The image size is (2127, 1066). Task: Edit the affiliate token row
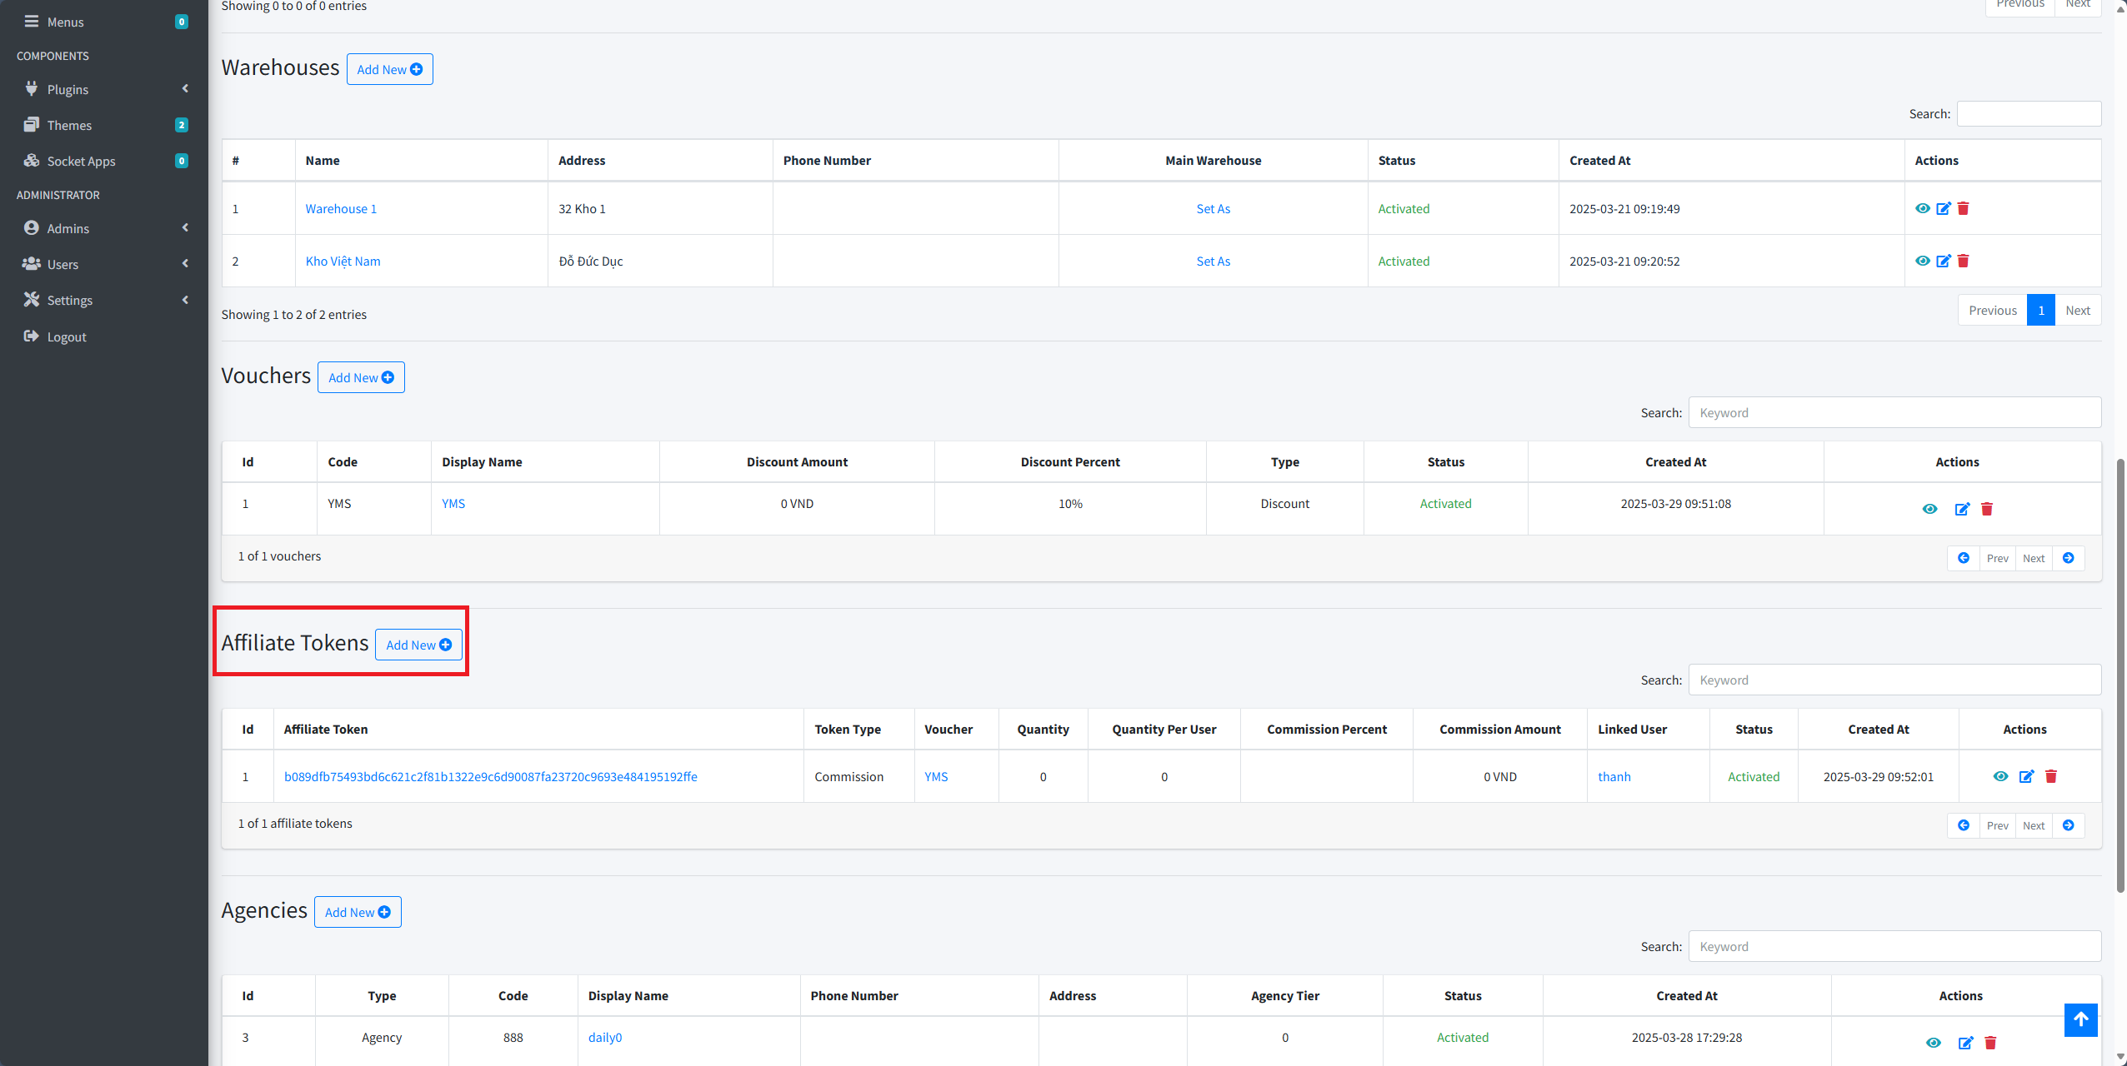coord(2026,776)
